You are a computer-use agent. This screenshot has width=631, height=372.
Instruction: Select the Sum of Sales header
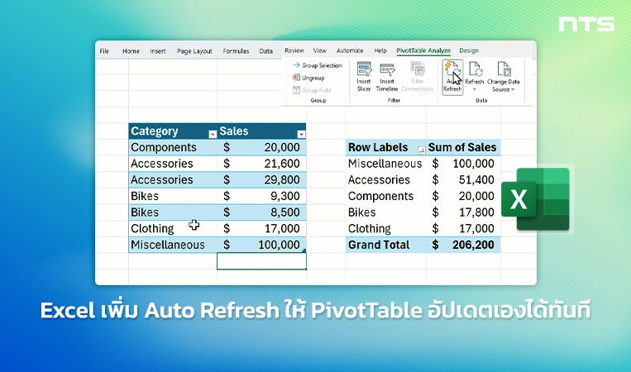(463, 147)
